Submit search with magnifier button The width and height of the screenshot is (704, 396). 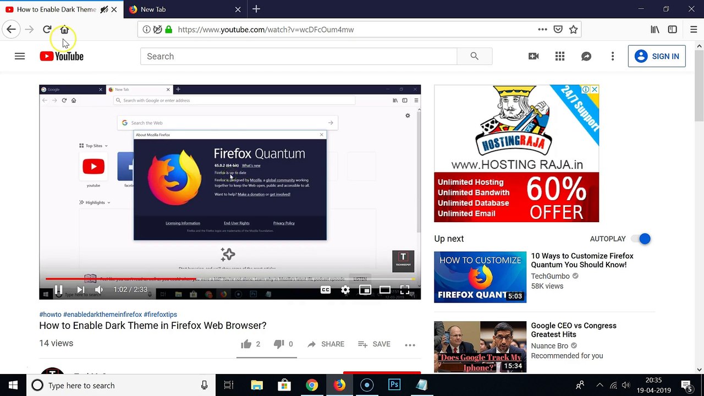coord(474,56)
